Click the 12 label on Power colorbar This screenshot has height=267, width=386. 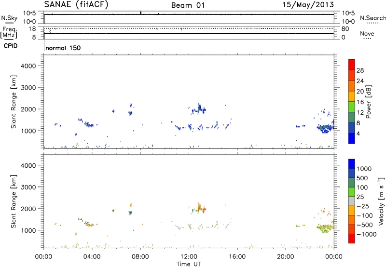pos(360,113)
